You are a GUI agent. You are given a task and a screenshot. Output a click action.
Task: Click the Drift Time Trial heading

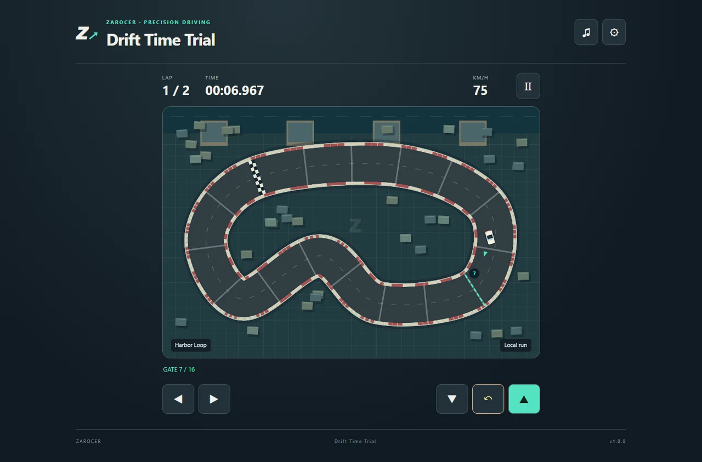pyautogui.click(x=161, y=40)
